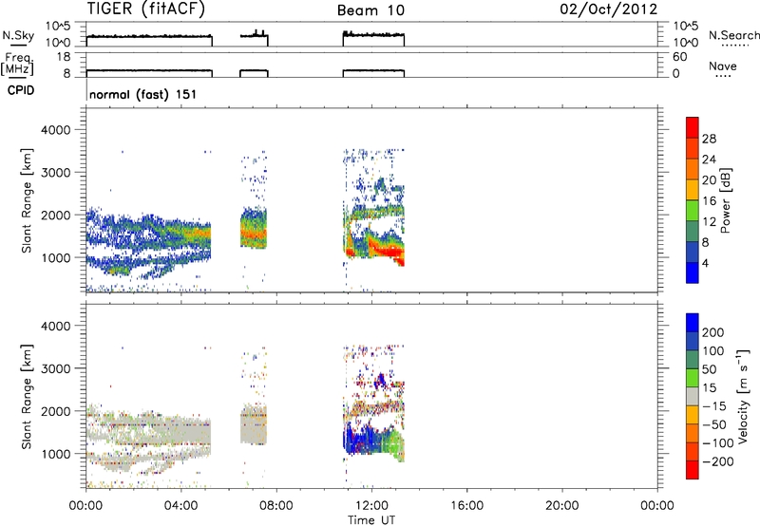760x526 pixels.
Task: Click the 60 tick on Nave axis
Action: click(x=679, y=57)
